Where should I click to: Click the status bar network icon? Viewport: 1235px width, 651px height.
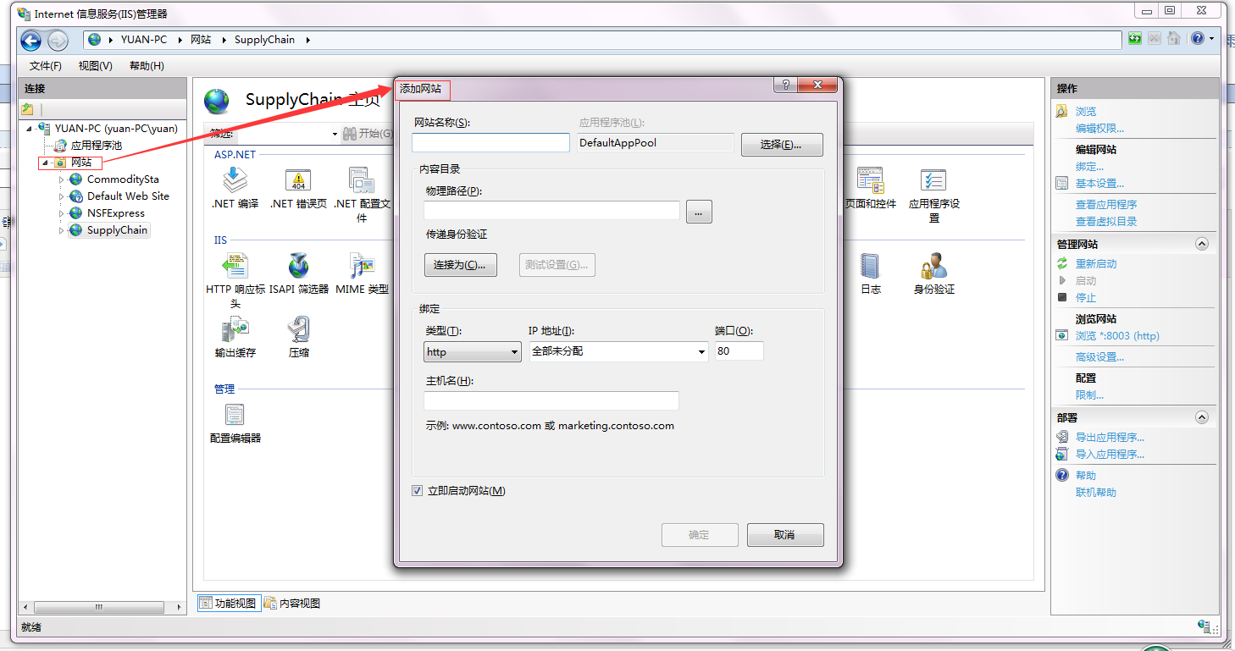[x=1205, y=626]
